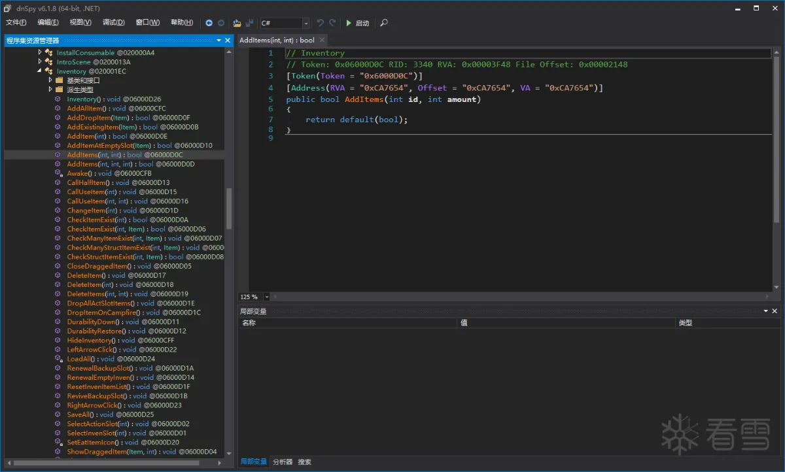Close the AddItems(int, int) document tab
Image resolution: width=785 pixels, height=472 pixels.
click(323, 41)
